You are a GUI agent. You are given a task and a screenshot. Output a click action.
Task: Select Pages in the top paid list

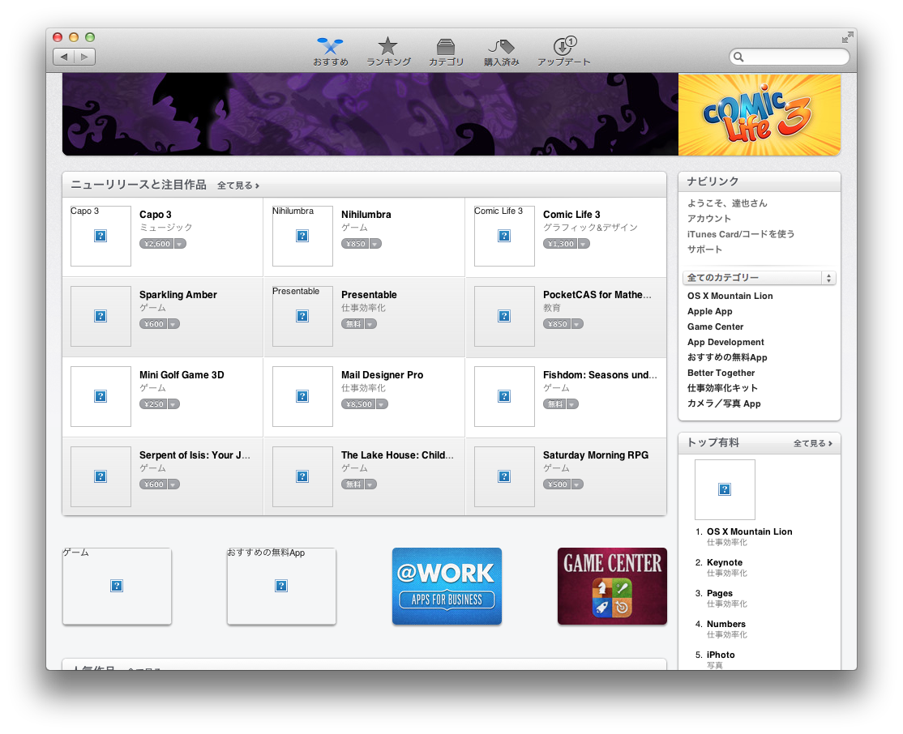point(720,593)
